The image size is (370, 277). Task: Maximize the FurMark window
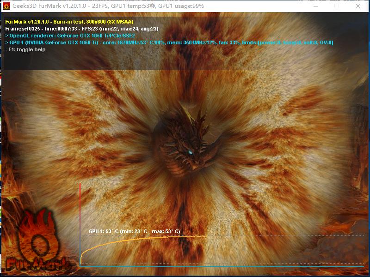point(337,6)
